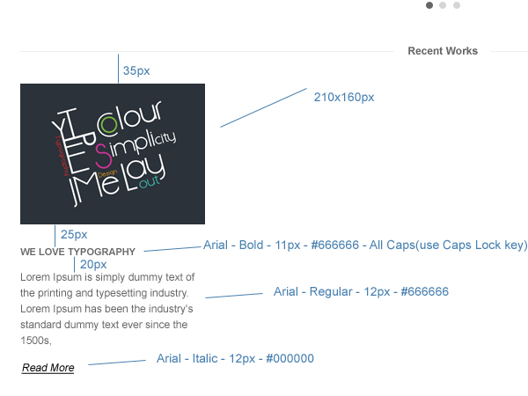Switch to the second carousel dot
The image size is (528, 396).
(443, 5)
